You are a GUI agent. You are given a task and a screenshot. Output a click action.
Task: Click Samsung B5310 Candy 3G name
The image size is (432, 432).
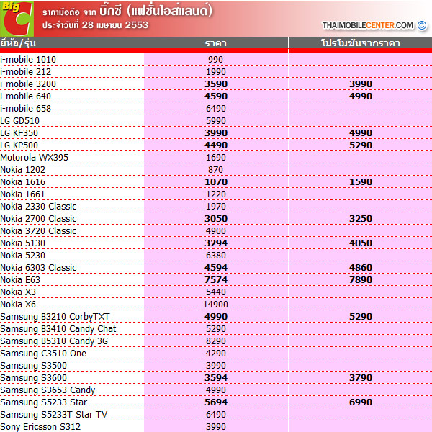tap(54, 341)
